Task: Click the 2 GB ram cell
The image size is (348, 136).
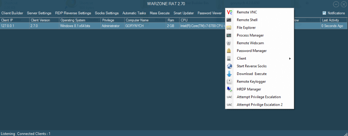Action: click(x=173, y=26)
